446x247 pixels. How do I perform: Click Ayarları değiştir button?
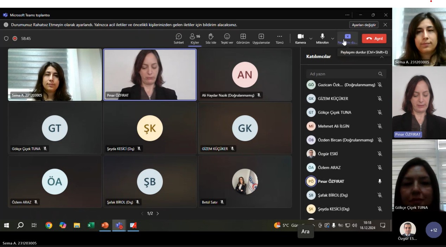click(x=364, y=25)
